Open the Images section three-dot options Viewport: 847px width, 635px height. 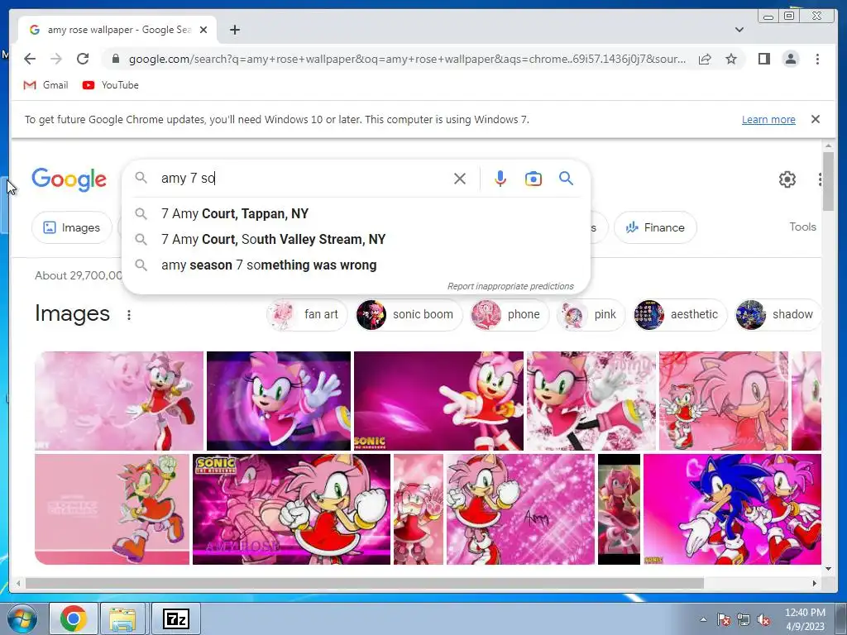pos(128,315)
